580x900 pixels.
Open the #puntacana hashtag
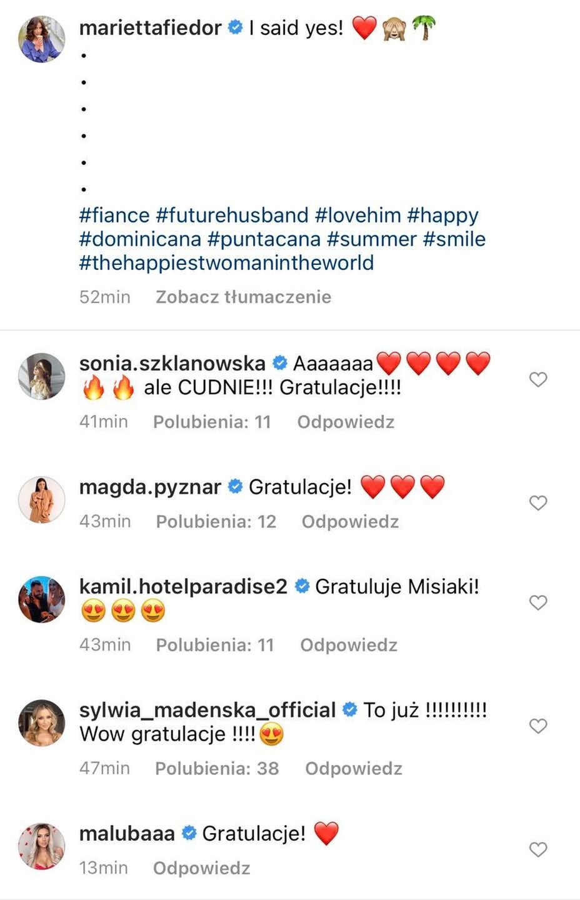click(x=264, y=239)
